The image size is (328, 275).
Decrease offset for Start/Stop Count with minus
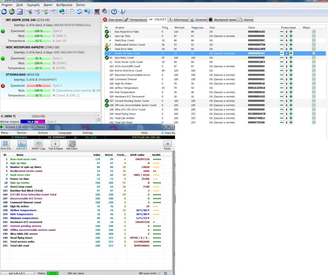[282, 40]
